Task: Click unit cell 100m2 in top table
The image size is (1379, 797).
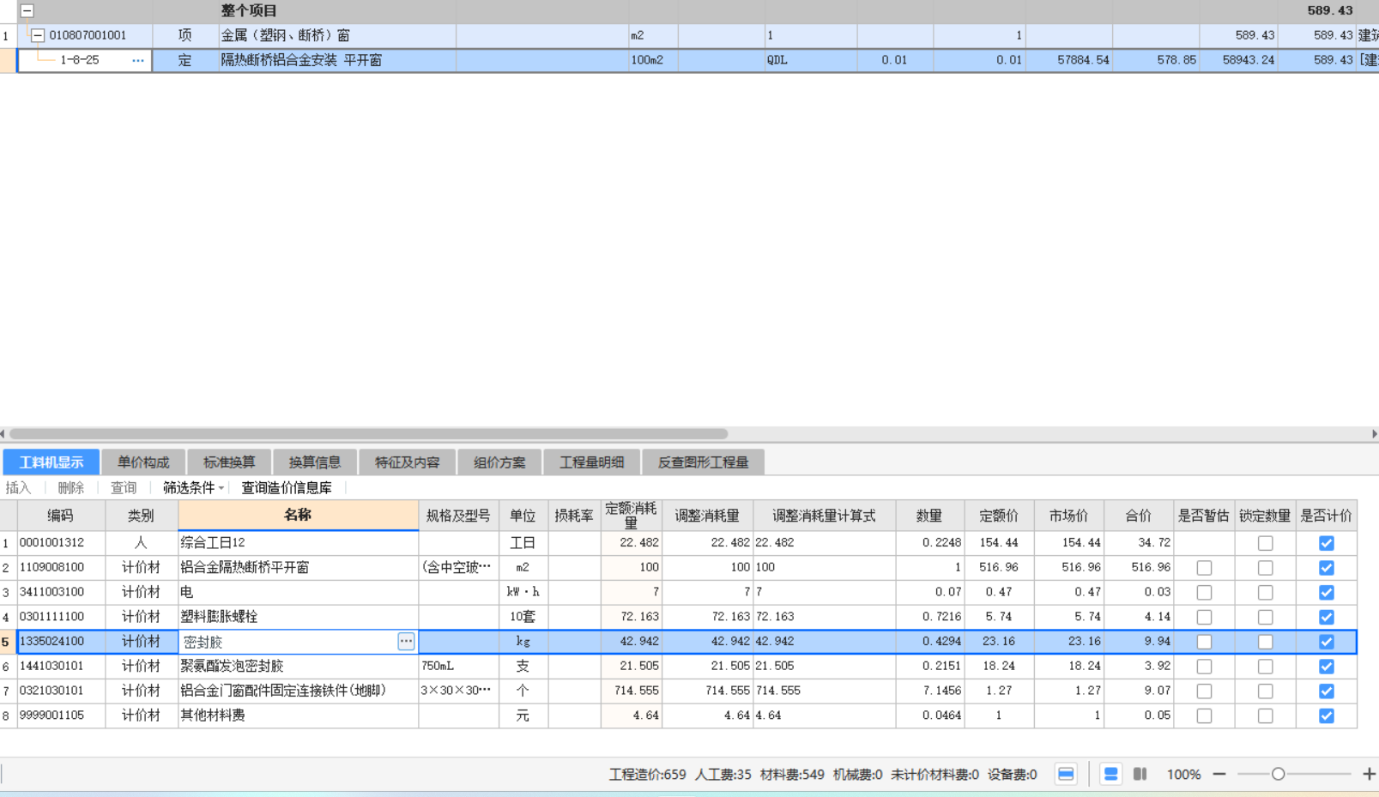Action: [653, 60]
